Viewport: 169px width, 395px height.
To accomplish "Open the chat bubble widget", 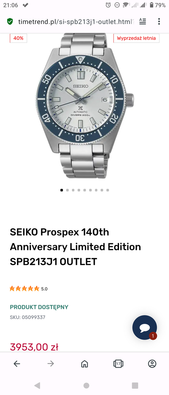I will 145,328.
